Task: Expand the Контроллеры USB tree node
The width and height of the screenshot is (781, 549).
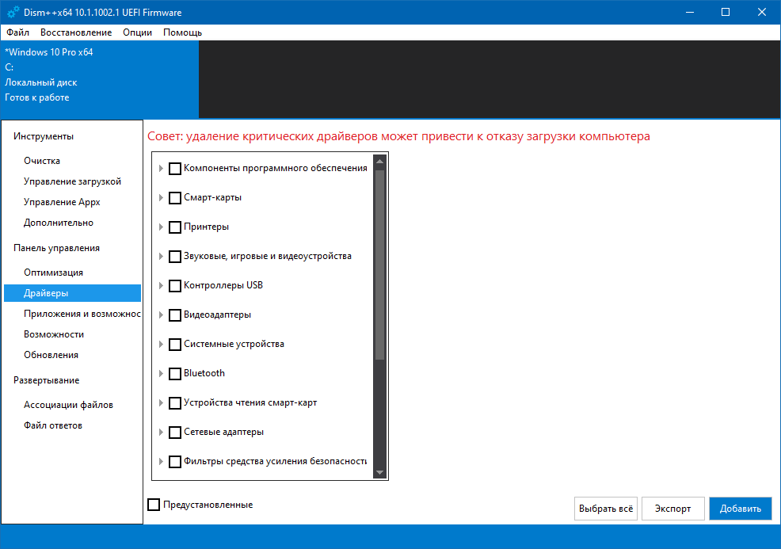Action: [x=162, y=286]
